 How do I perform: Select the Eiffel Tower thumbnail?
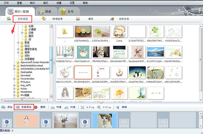coord(137,93)
